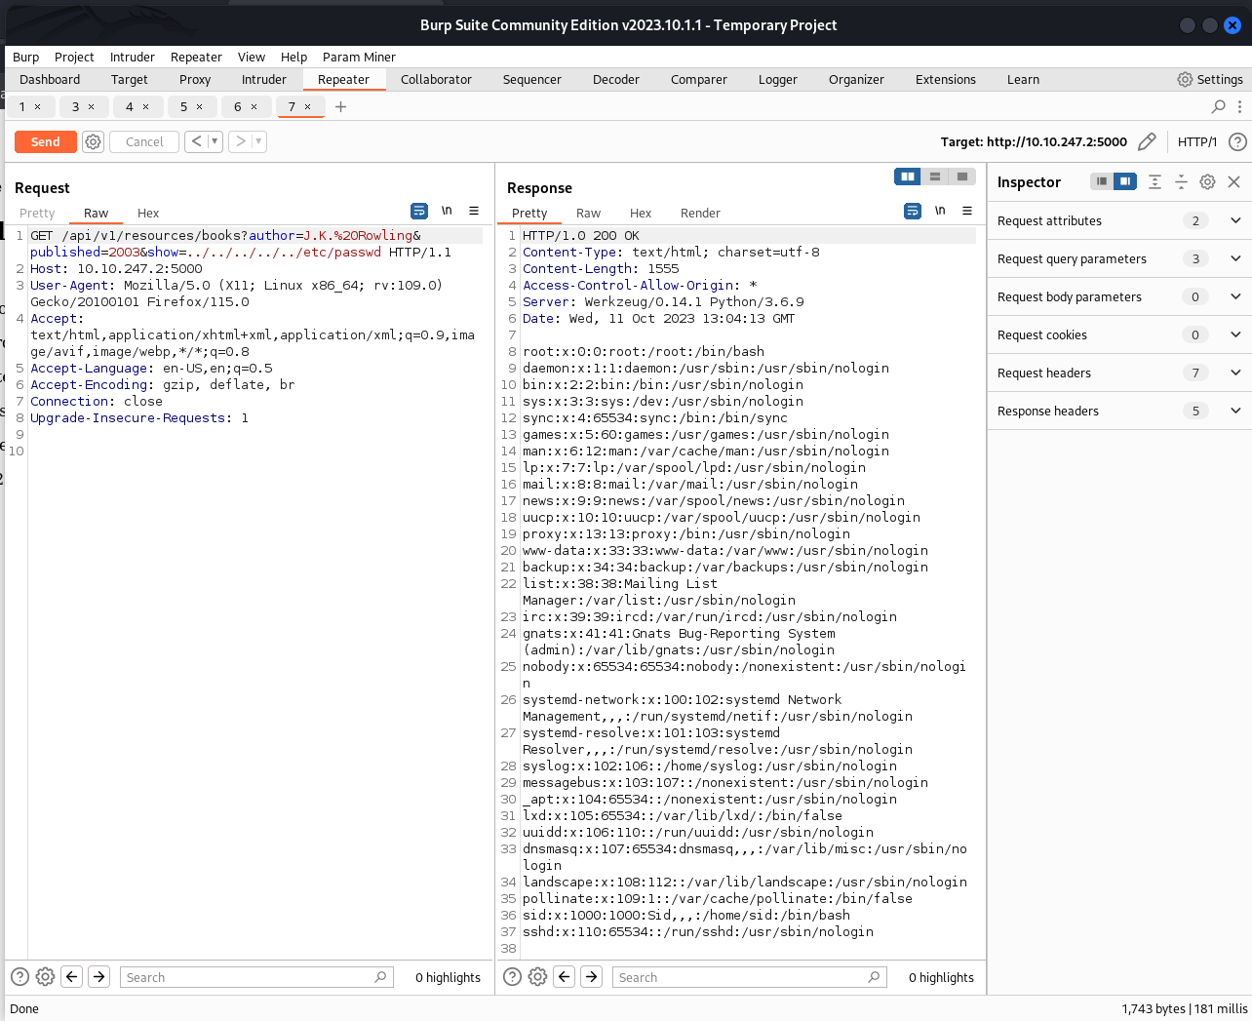Open HTTP/1 protocol selector

[x=1197, y=141]
